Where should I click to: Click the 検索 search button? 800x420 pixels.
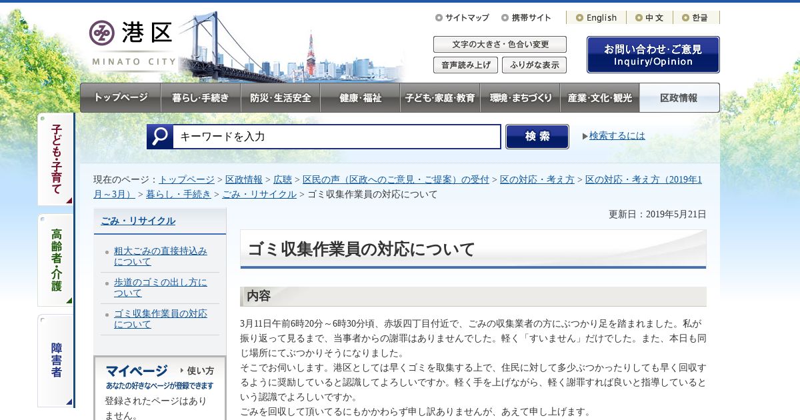[x=537, y=137]
